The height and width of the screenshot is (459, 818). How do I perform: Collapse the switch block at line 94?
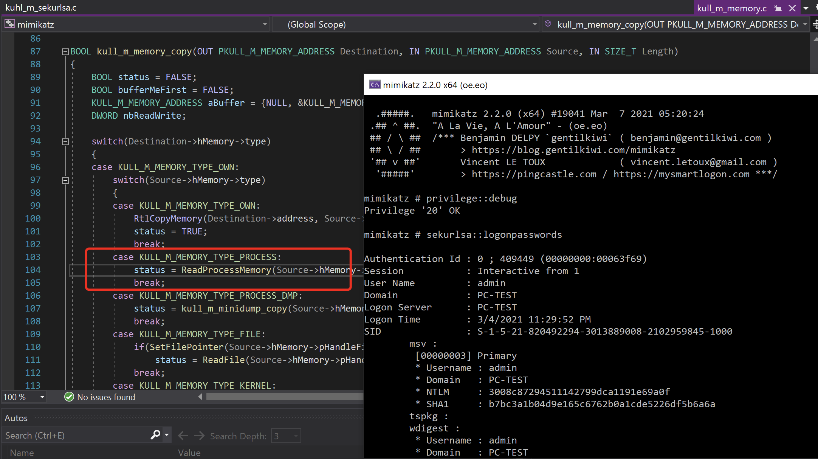click(65, 141)
